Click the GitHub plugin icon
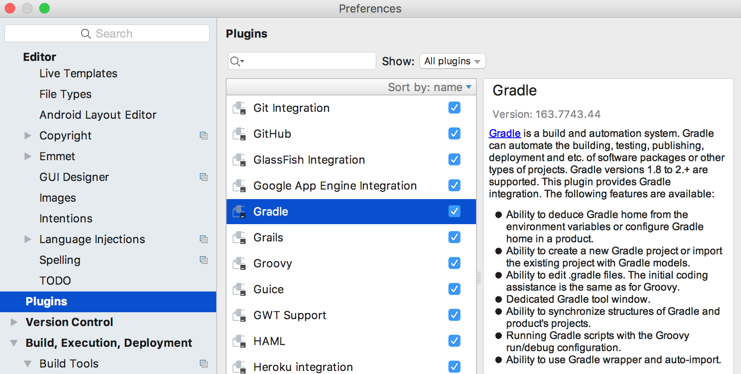This screenshot has height=374, width=741. click(x=239, y=134)
